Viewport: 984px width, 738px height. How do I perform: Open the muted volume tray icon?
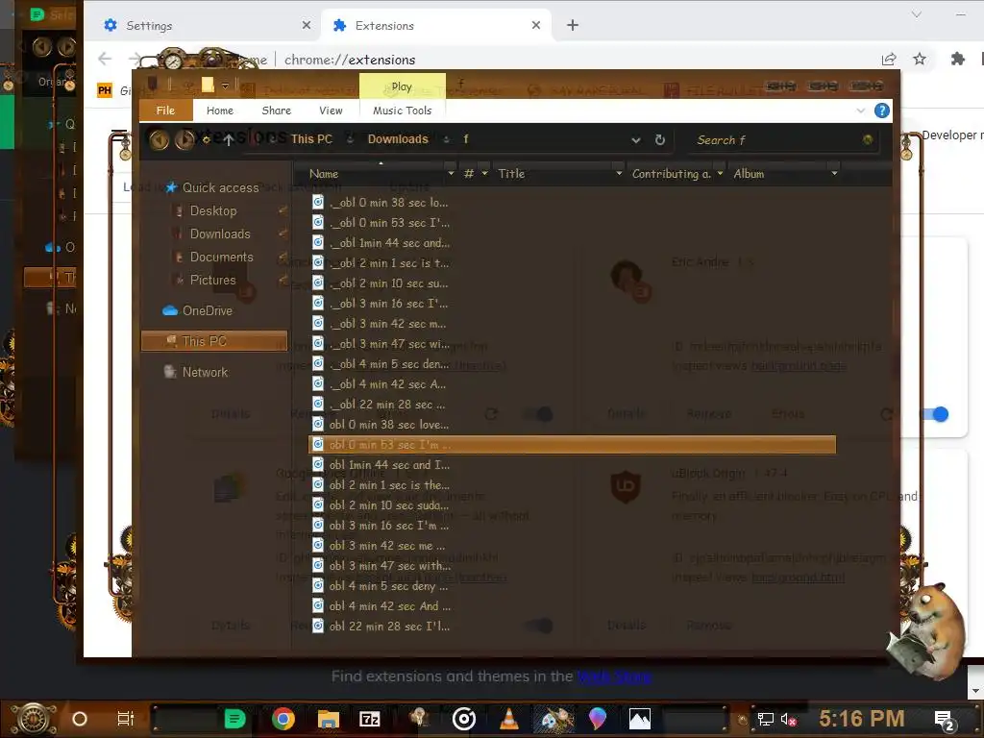(788, 719)
